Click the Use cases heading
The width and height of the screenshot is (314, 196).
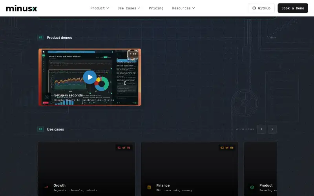(55, 129)
